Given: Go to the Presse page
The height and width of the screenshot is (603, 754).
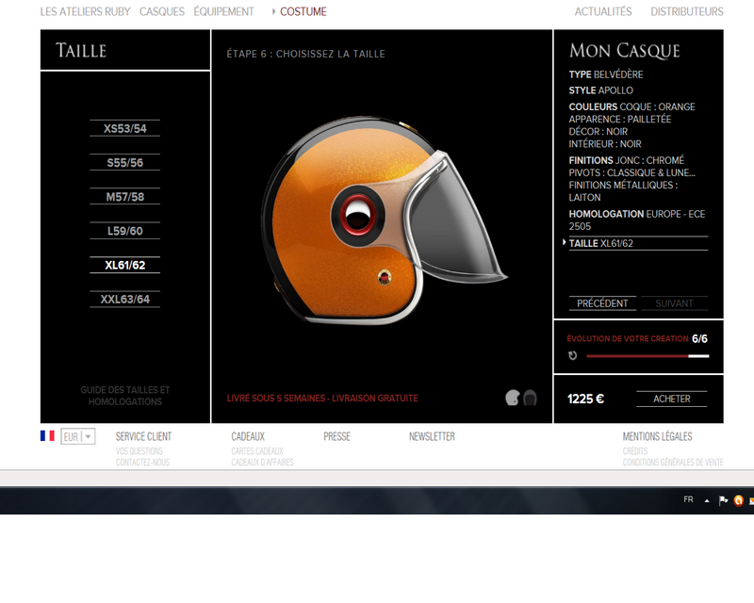Looking at the screenshot, I should pos(336,436).
